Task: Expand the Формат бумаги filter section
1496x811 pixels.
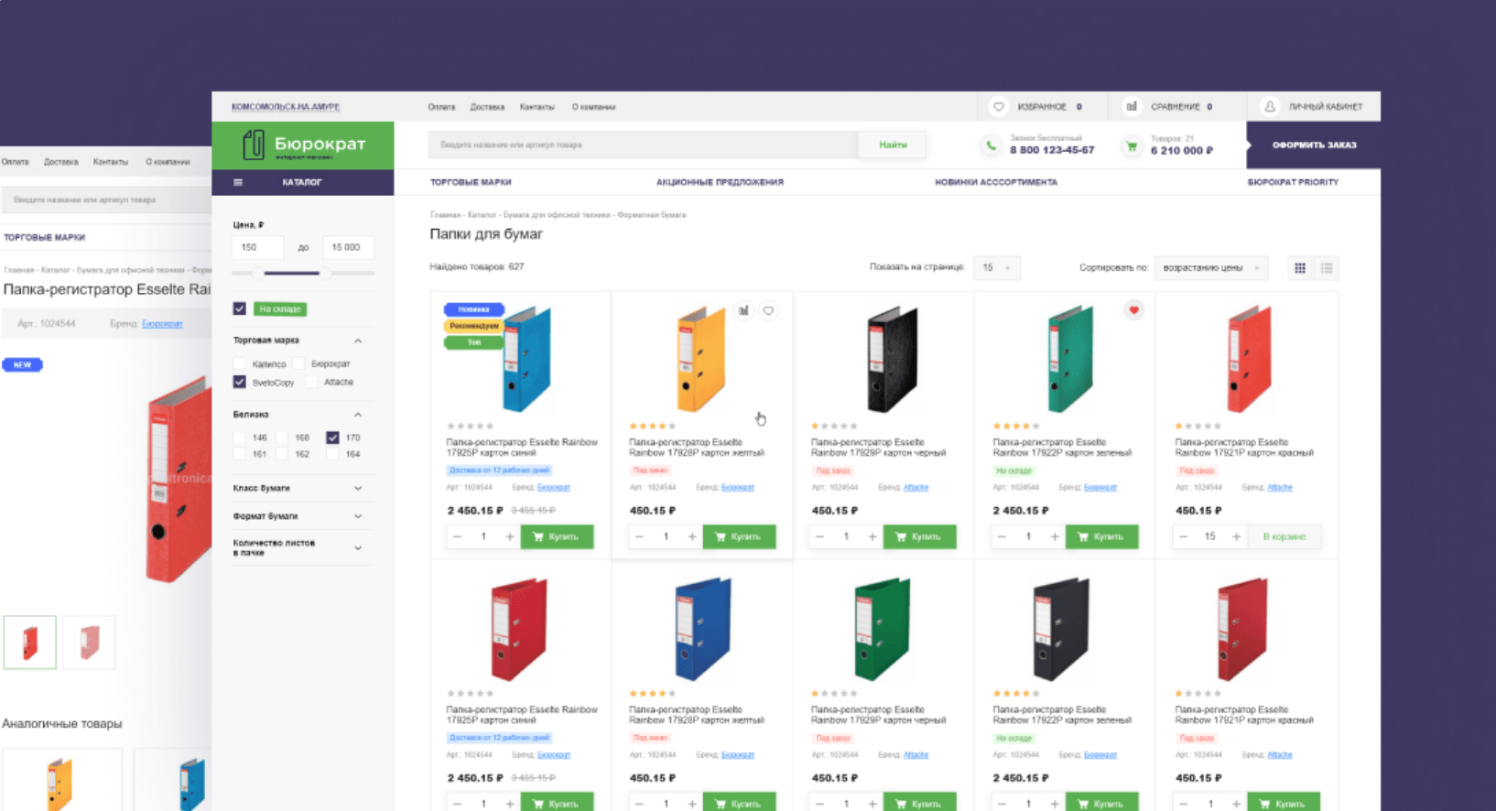Action: (x=358, y=516)
